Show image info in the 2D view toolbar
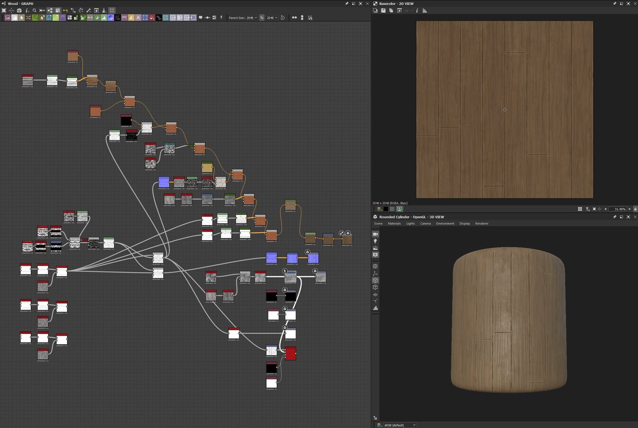638x428 pixels. coord(417,10)
